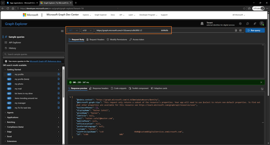This screenshot has height=145, width=270.
Task: Open the signed-in profile avatar T
Action: [262, 24]
